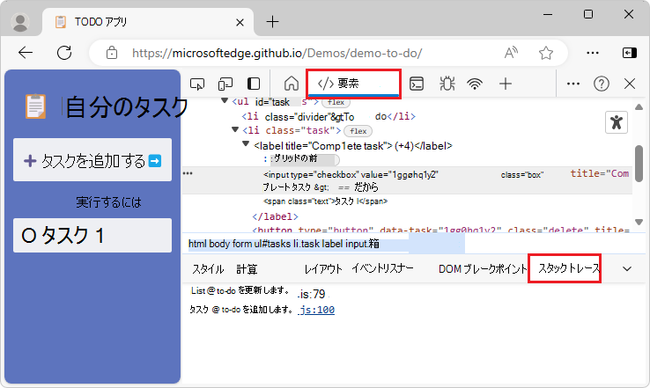This screenshot has height=388, width=650.
Task: Select the button type="button" delete row
Action: pos(442,230)
